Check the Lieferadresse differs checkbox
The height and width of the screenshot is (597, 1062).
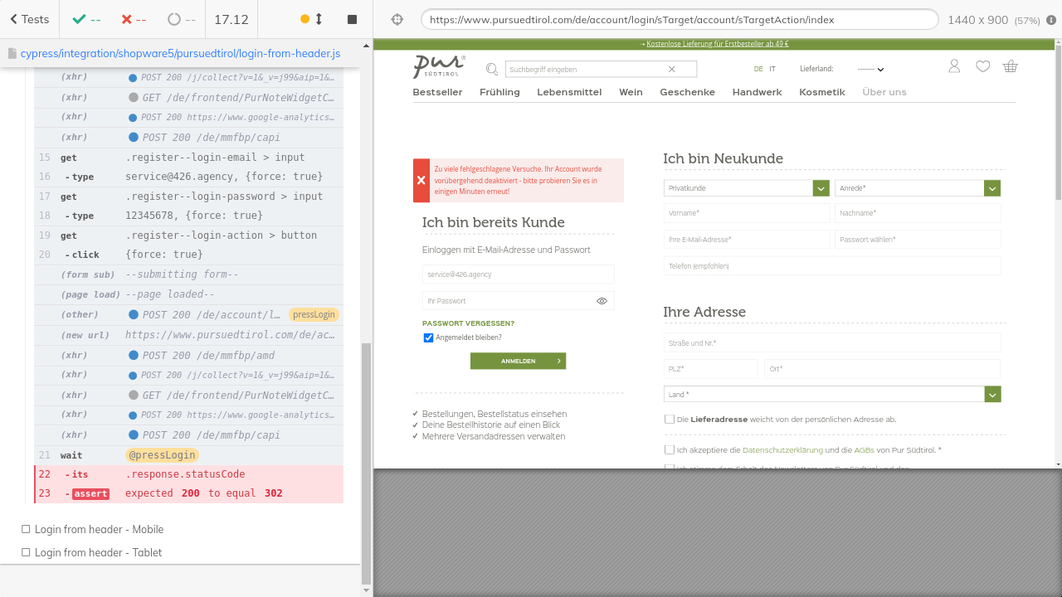click(669, 420)
